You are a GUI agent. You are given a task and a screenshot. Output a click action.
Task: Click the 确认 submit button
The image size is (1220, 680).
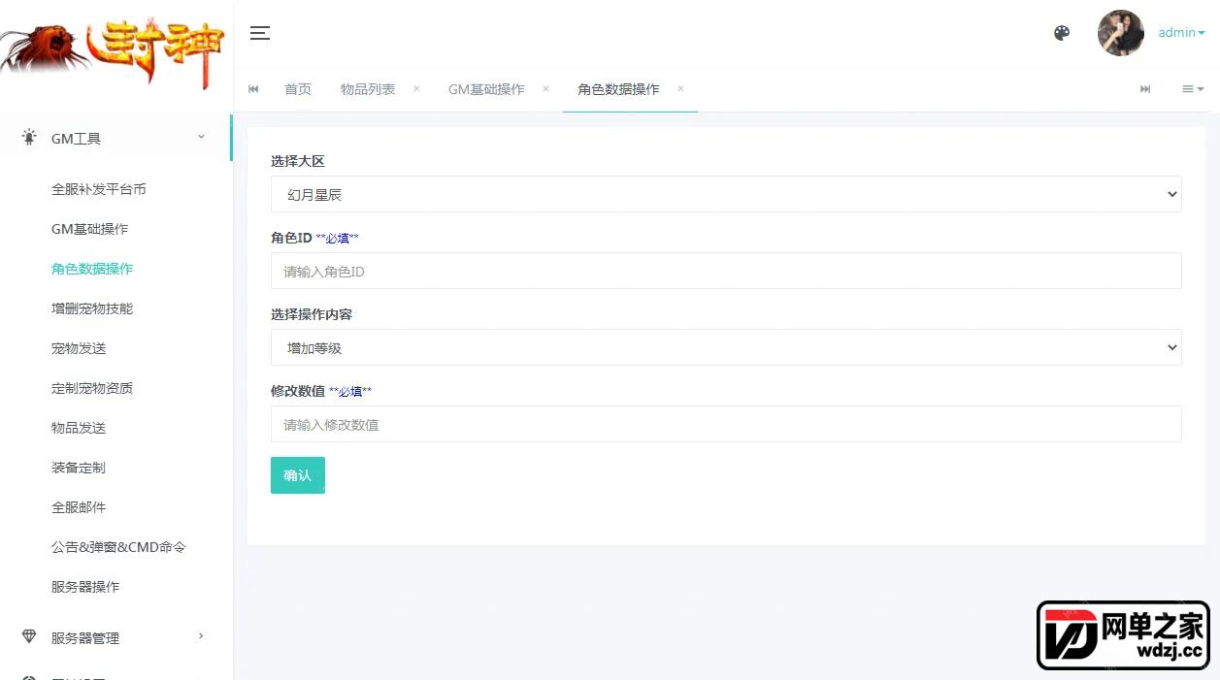[298, 475]
